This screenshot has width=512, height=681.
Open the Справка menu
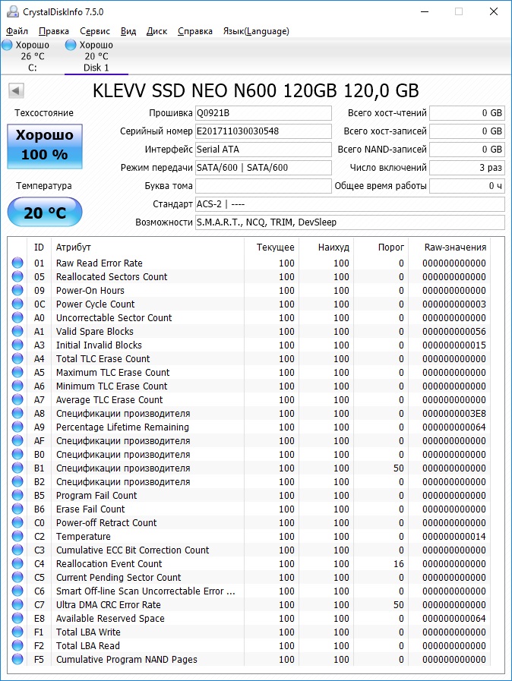tap(195, 31)
